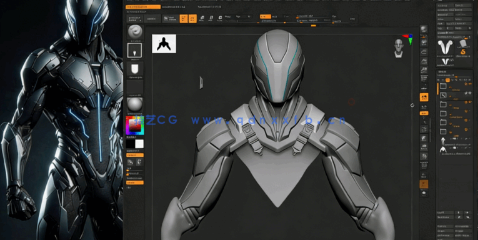The height and width of the screenshot is (240, 478).
Task: Click the white silhouette thumbnail view in canvas
Action: pyautogui.click(x=164, y=44)
